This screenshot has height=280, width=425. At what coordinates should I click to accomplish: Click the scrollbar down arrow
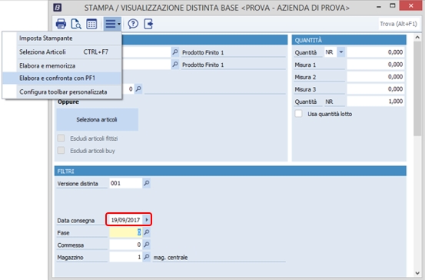click(x=417, y=273)
